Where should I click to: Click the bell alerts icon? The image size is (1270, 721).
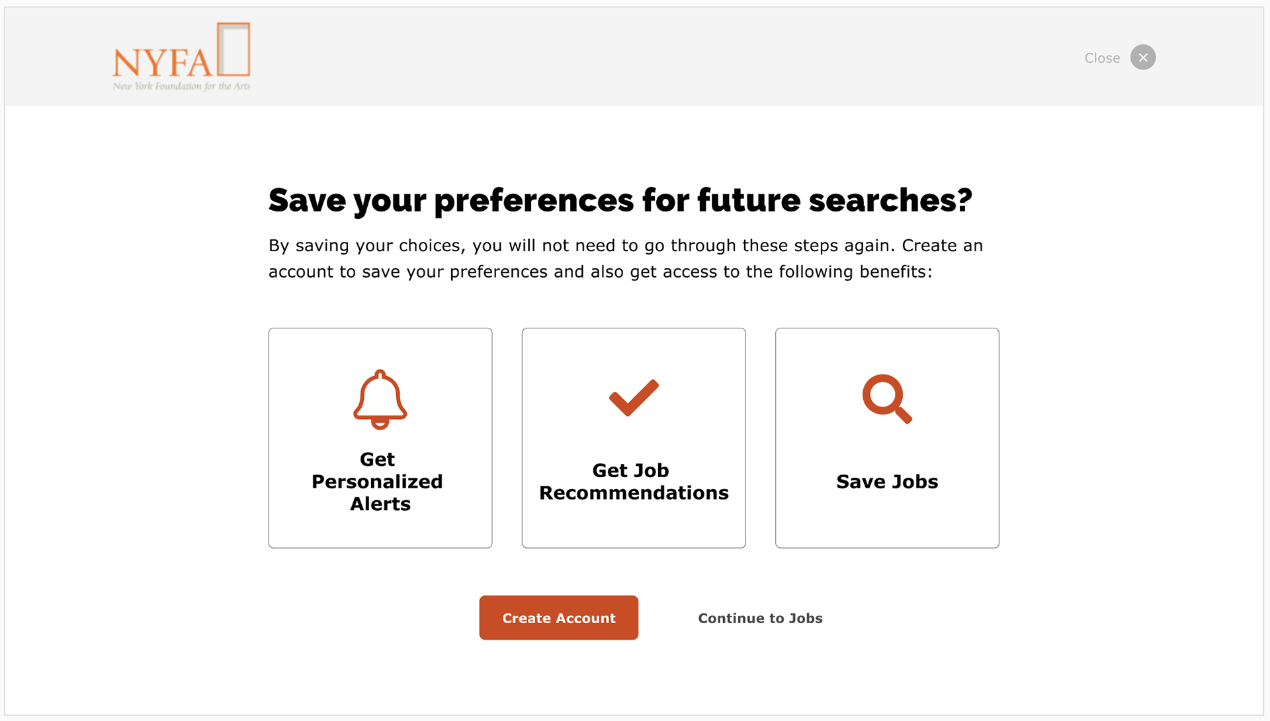(x=380, y=399)
